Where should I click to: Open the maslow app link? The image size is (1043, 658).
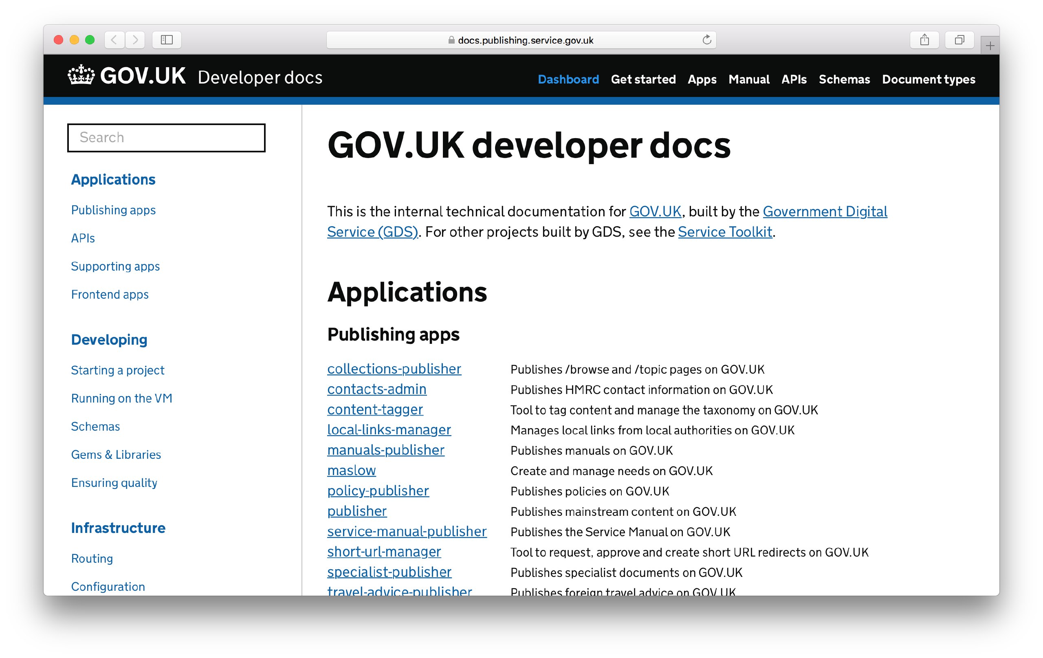351,471
